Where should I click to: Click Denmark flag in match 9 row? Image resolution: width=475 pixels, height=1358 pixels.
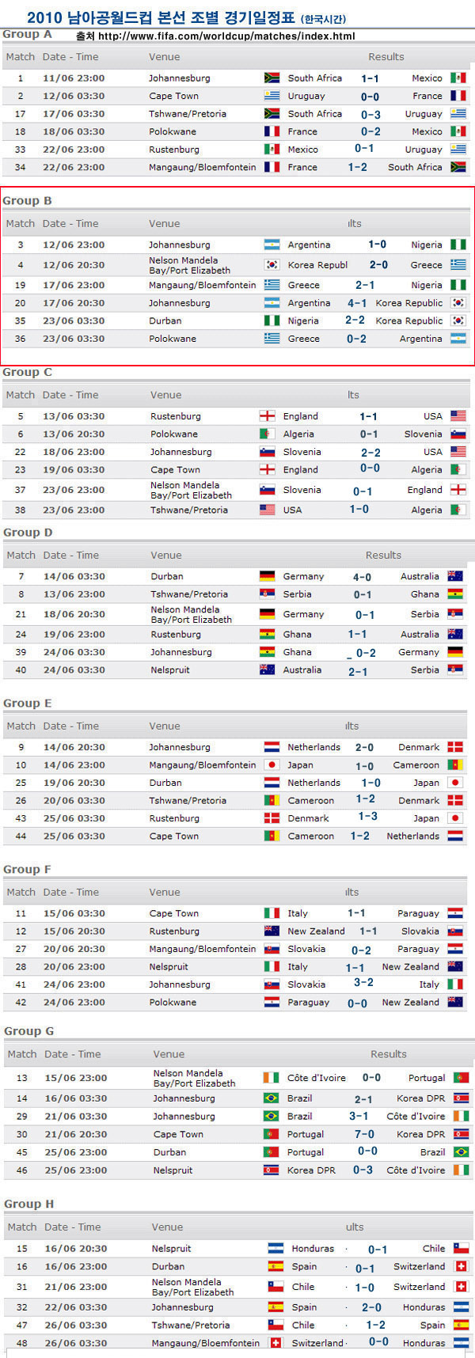click(x=455, y=747)
